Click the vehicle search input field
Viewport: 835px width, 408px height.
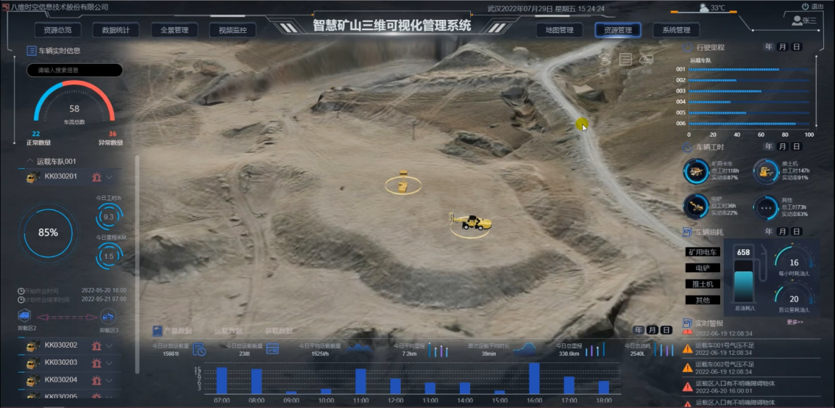coord(74,71)
